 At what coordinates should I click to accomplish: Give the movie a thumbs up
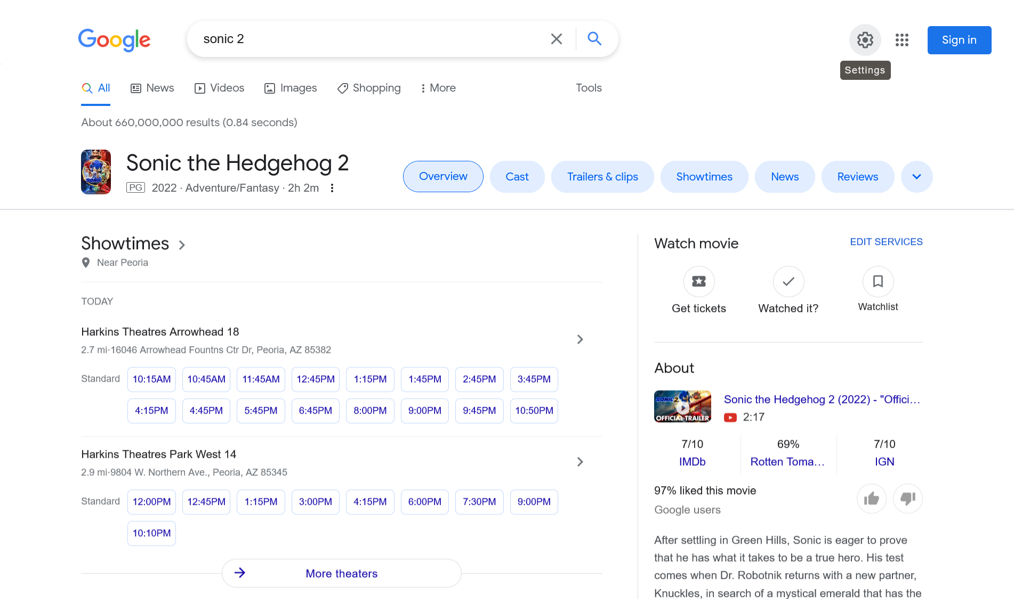[871, 498]
